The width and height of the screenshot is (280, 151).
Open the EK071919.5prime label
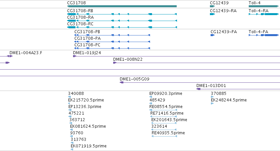coord(89,146)
